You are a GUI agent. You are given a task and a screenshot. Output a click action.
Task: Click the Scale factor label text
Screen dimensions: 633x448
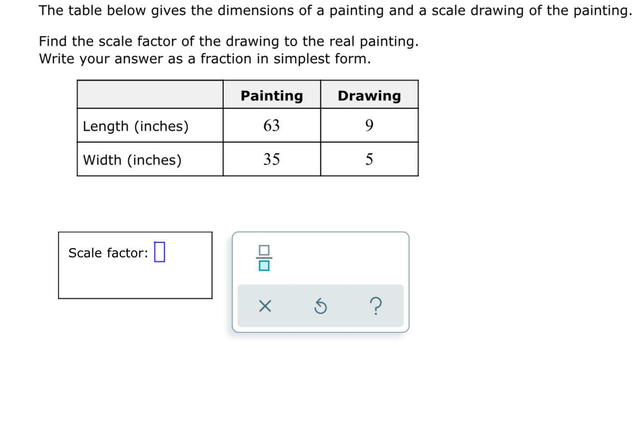tap(108, 253)
